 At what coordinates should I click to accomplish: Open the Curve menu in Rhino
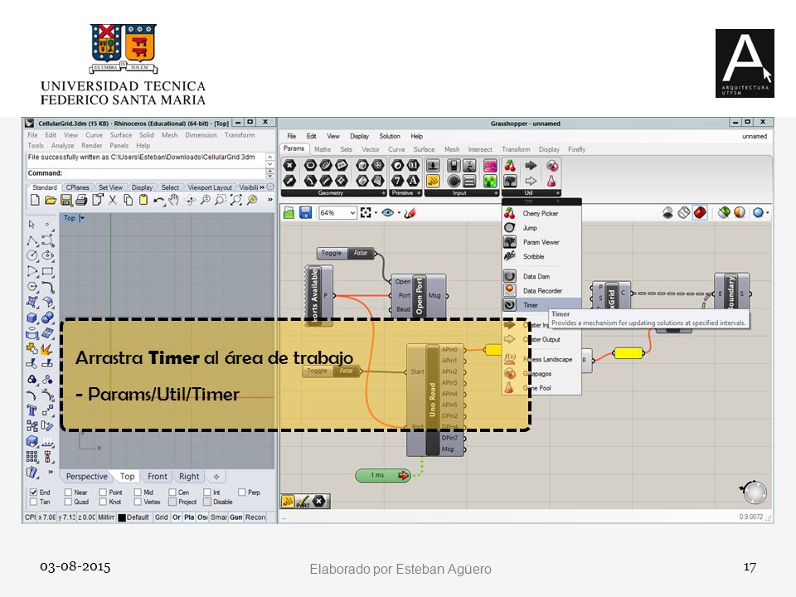click(x=94, y=135)
